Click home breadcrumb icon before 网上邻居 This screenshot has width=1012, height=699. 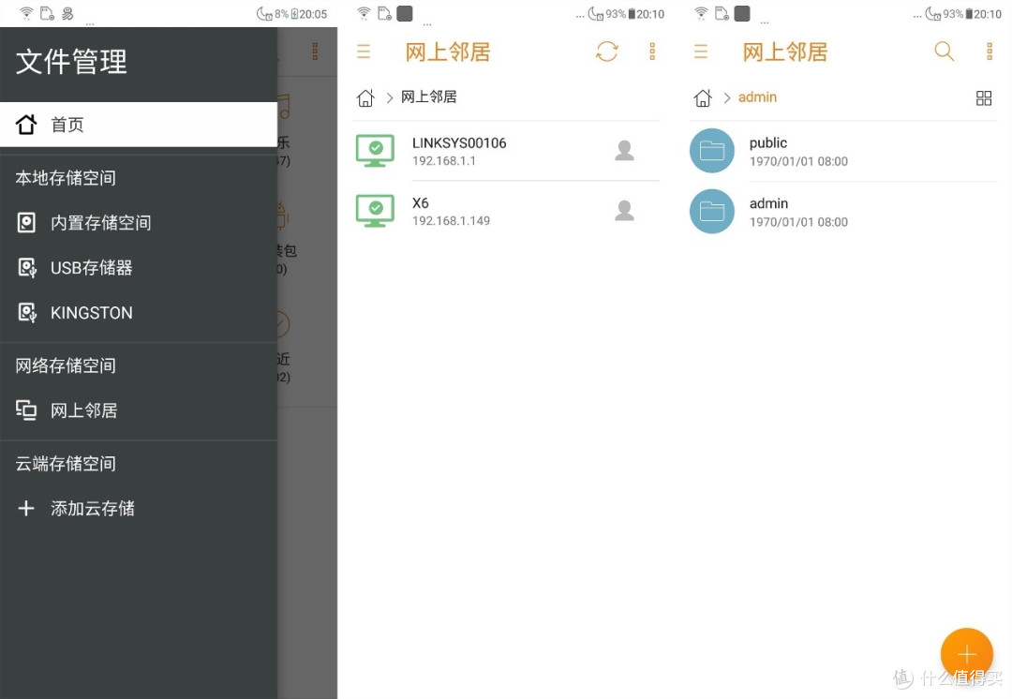point(365,97)
